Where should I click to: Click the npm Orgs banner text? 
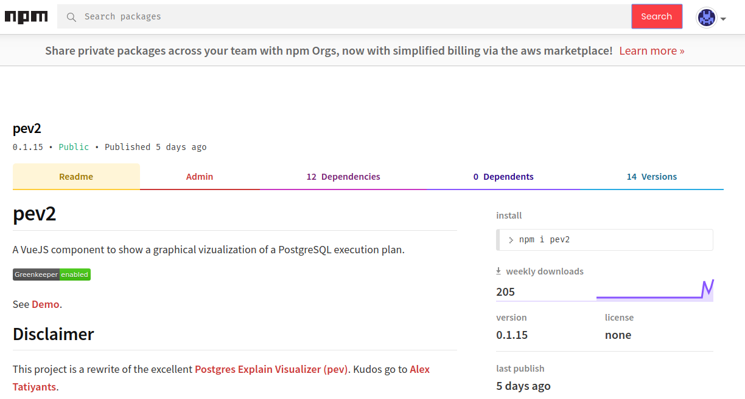tap(329, 50)
